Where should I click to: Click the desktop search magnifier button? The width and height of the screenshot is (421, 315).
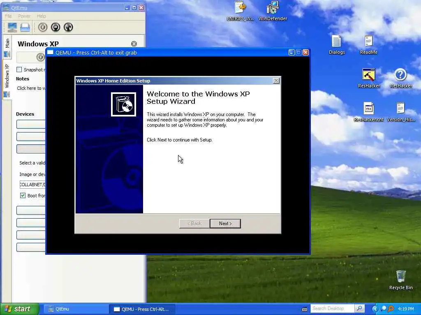(359, 308)
